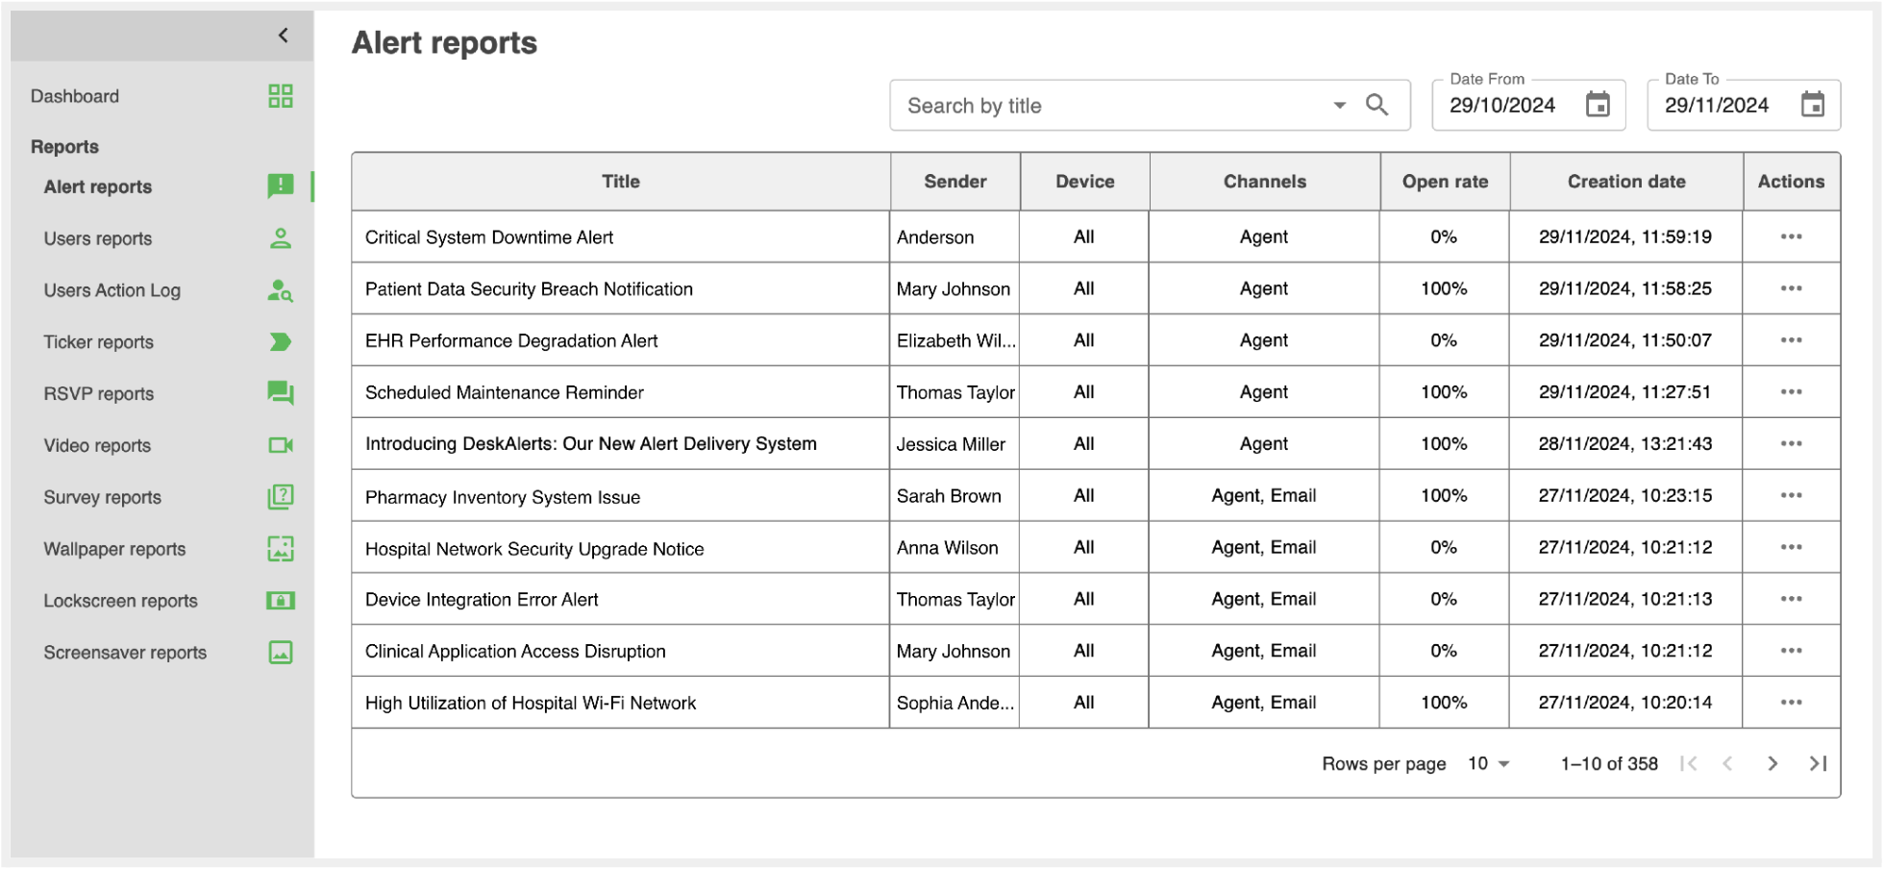Image resolution: width=1884 pixels, height=869 pixels.
Task: Open the Rows per page dropdown
Action: pyautogui.click(x=1488, y=763)
